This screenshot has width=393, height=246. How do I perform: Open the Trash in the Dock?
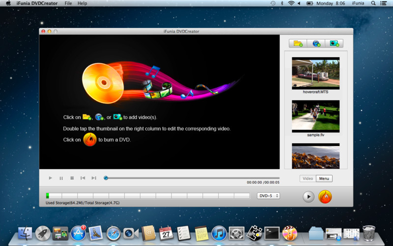click(x=369, y=233)
